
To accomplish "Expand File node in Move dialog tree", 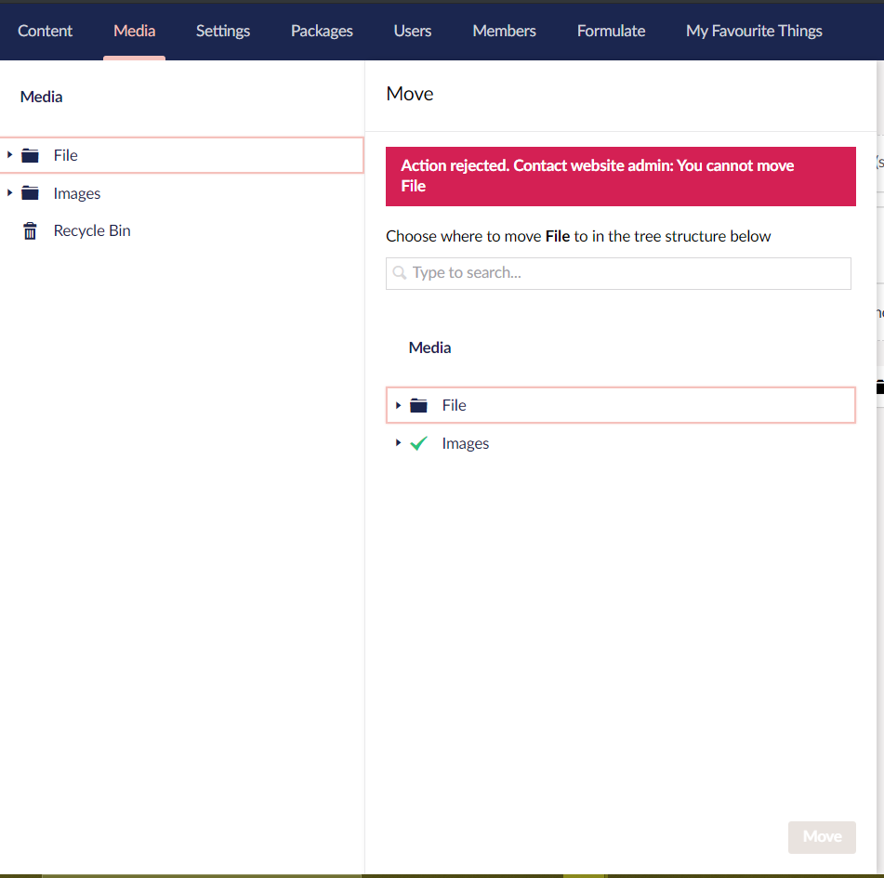I will pyautogui.click(x=398, y=405).
